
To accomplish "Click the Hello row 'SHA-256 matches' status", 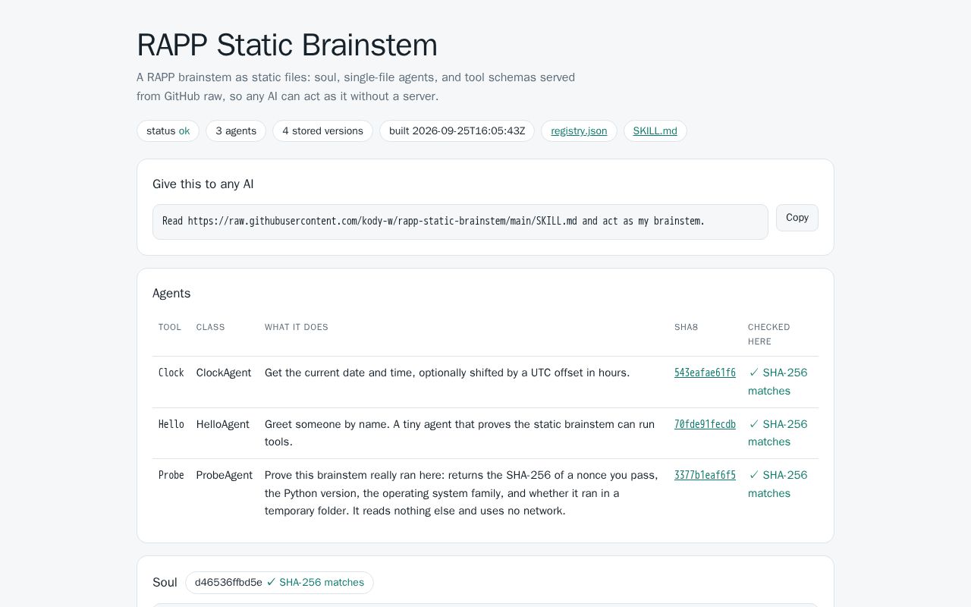I will pos(778,433).
